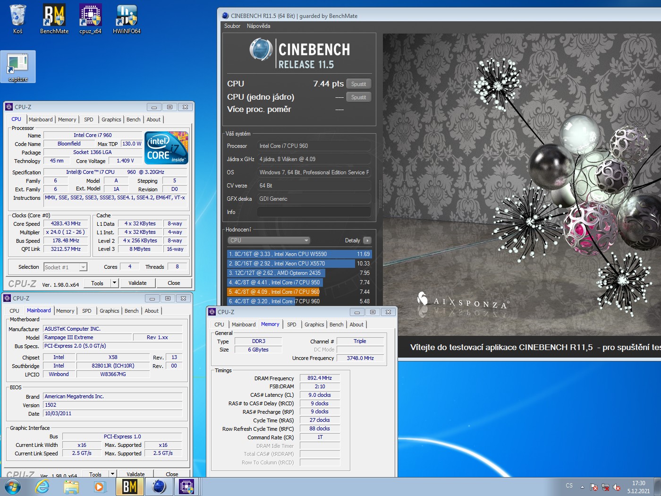Click the CS language indicator
Image resolution: width=661 pixels, height=496 pixels.
point(569,486)
